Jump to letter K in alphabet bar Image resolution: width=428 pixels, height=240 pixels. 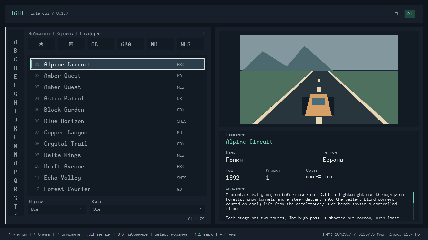15,129
